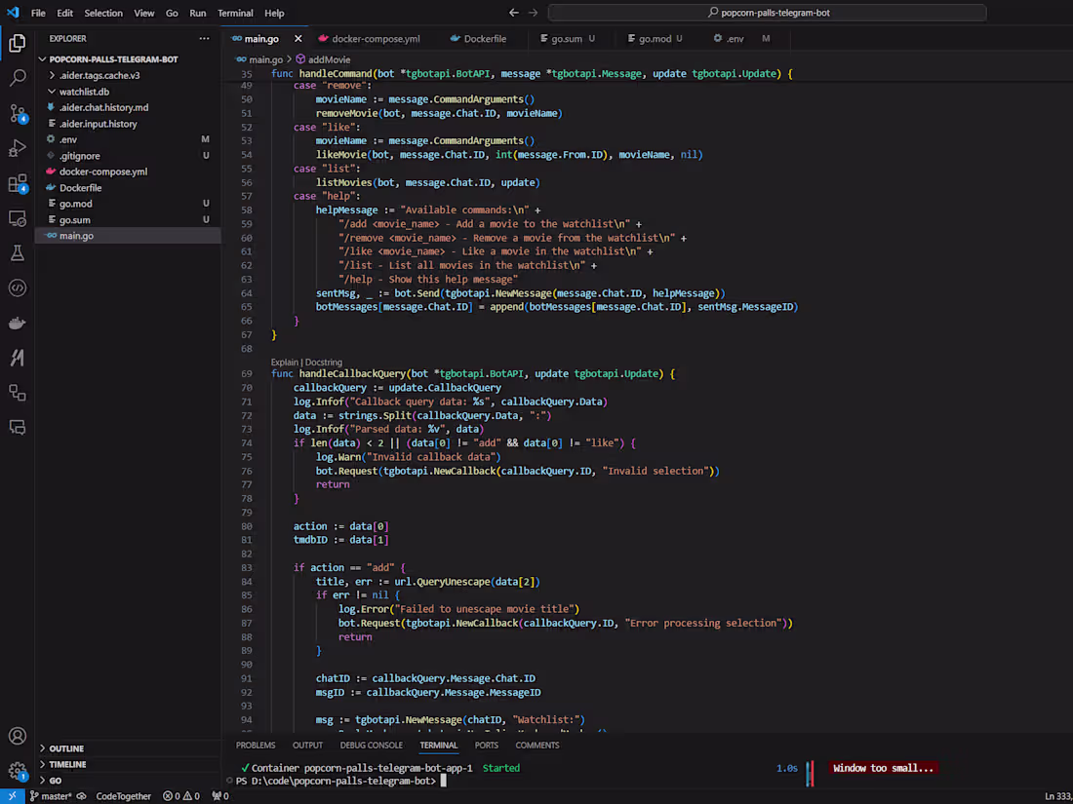1073x804 pixels.
Task: Click CodeTogether in the status bar
Action: click(x=123, y=796)
